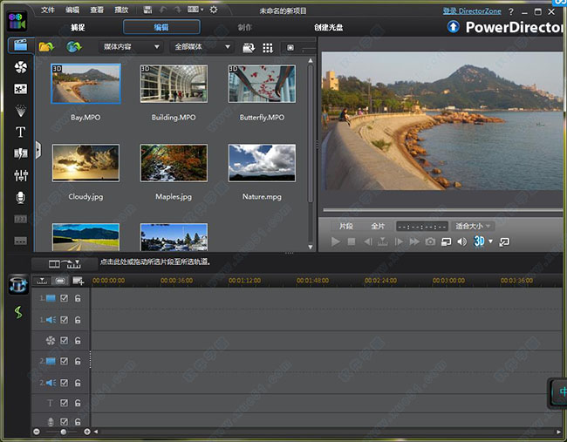Open preferences gear icon in title bar
The width and height of the screenshot is (567, 442).
point(214,10)
